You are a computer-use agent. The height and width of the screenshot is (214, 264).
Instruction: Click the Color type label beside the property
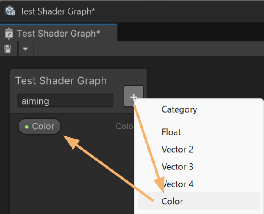(x=124, y=126)
